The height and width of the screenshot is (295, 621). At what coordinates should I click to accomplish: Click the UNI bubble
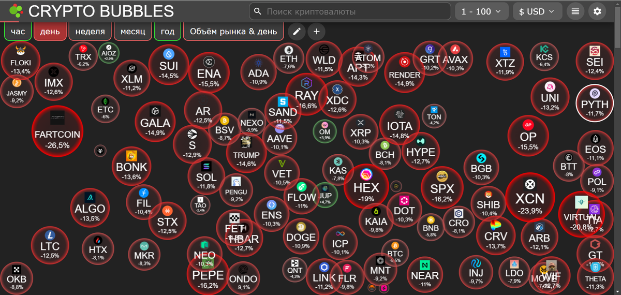pos(550,97)
